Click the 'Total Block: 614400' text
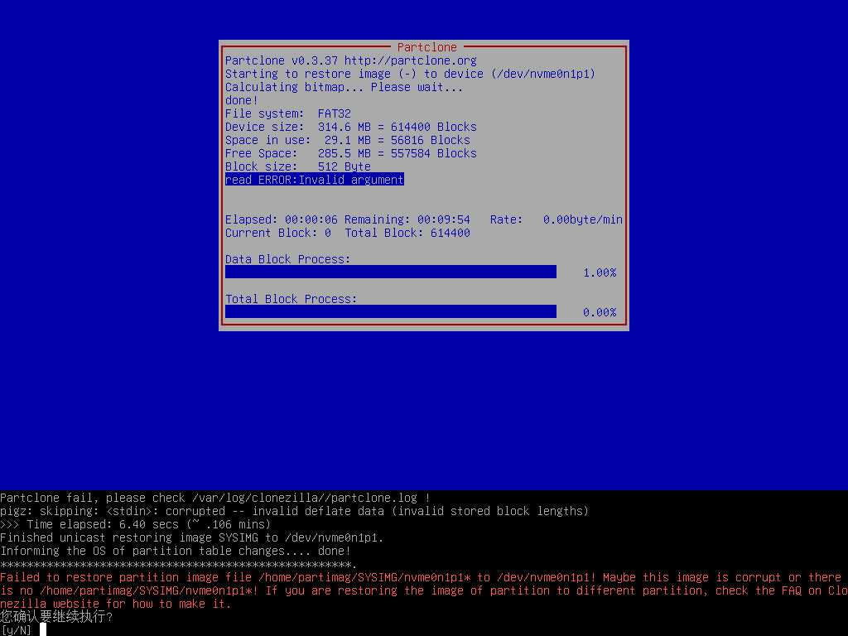The width and height of the screenshot is (848, 636). point(407,233)
